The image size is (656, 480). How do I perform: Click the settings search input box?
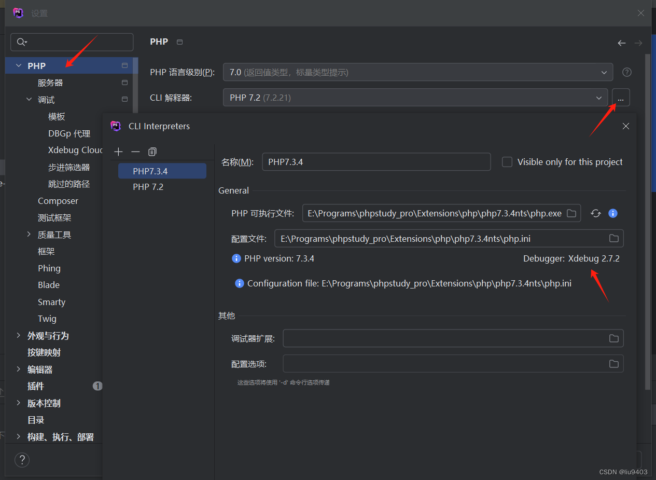(72, 42)
